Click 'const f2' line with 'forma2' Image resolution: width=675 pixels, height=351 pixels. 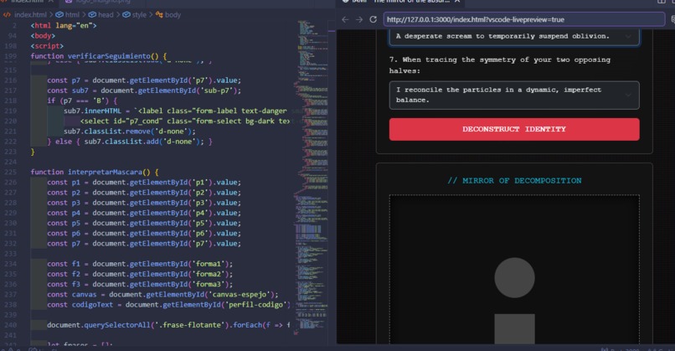pos(140,274)
